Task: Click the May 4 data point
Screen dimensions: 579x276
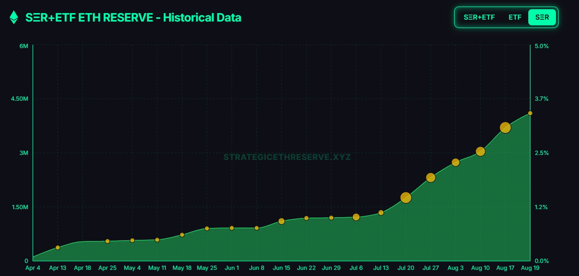Action: point(132,241)
